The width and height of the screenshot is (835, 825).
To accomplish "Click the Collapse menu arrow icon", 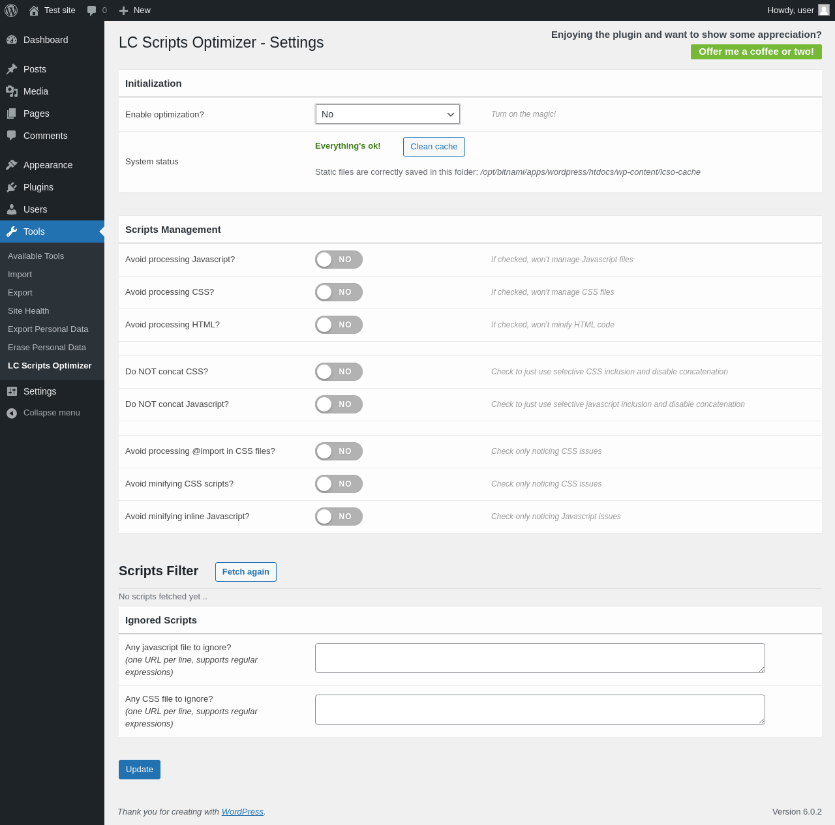I will pos(12,413).
